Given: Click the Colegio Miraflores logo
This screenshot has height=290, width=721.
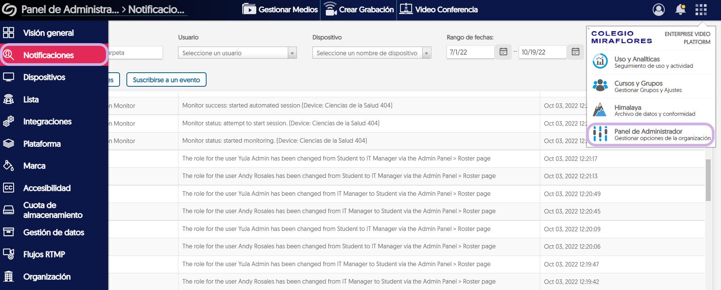Looking at the screenshot, I should (x=622, y=37).
